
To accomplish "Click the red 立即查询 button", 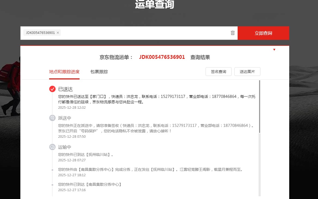I will 263,33.
